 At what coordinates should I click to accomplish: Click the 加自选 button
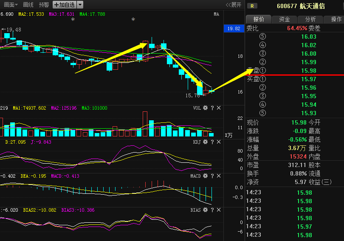click(65, 5)
